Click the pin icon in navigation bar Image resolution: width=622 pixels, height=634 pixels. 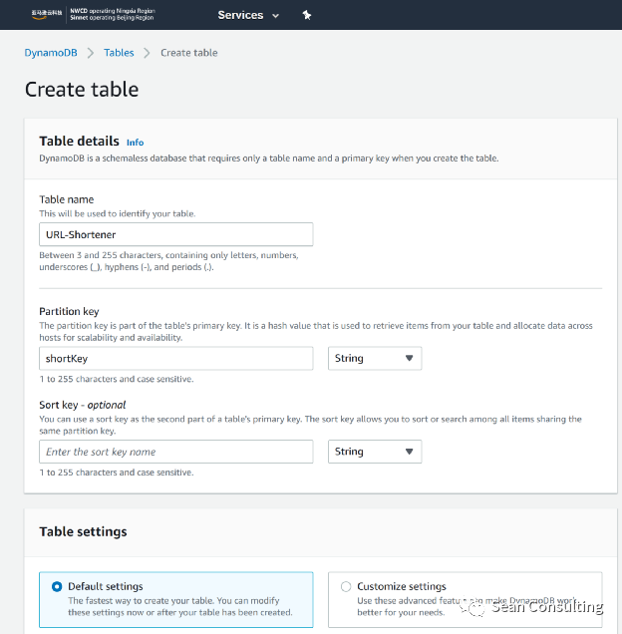tap(307, 15)
